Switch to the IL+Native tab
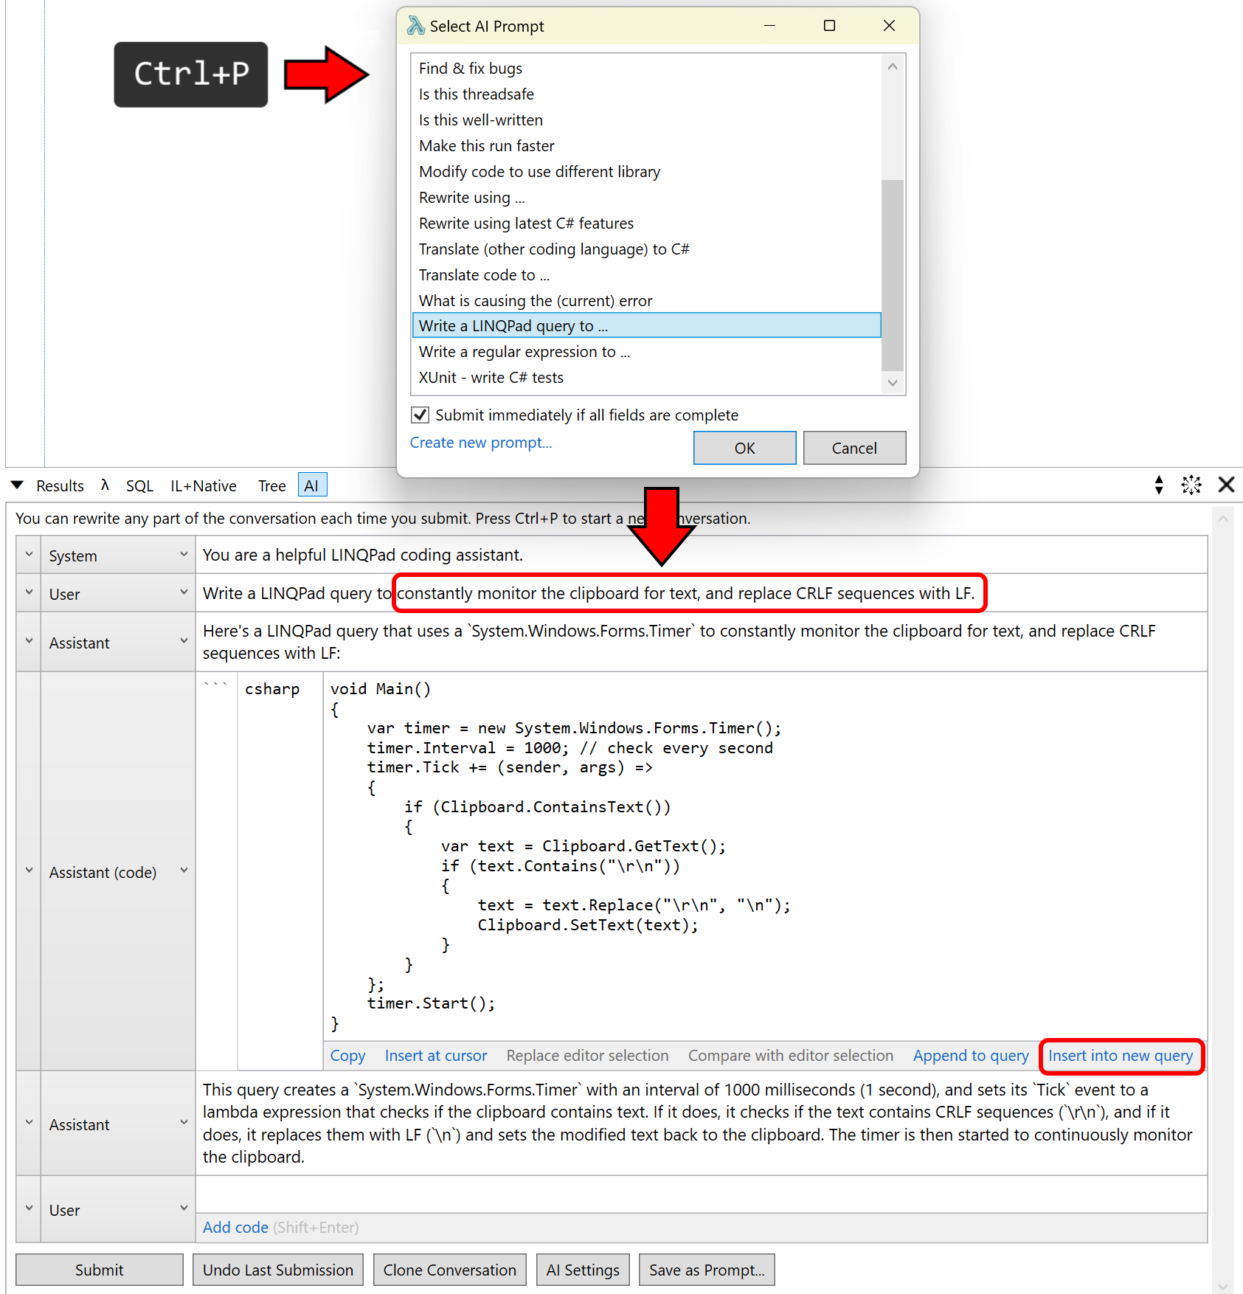The width and height of the screenshot is (1243, 1294). (204, 486)
